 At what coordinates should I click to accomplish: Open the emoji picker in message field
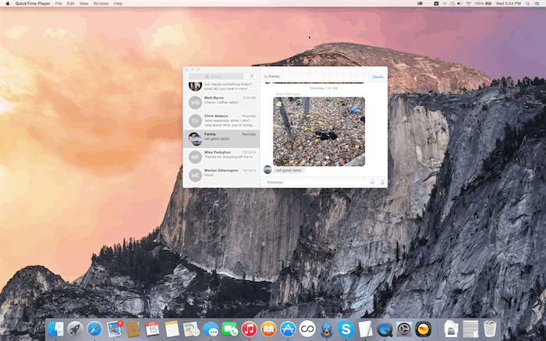pyautogui.click(x=372, y=182)
